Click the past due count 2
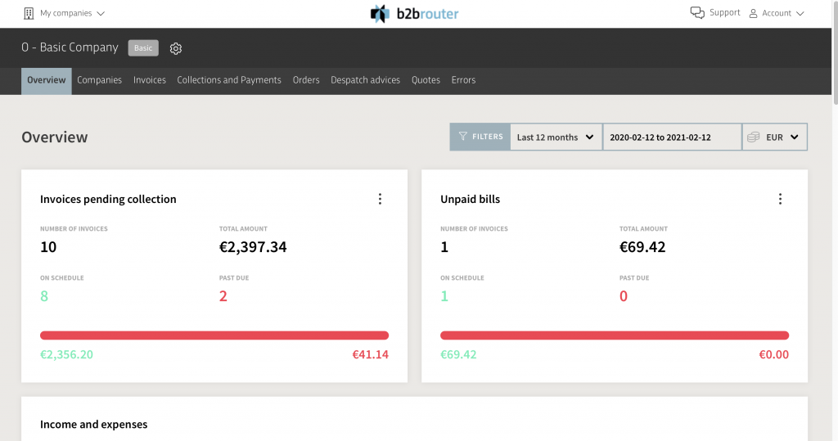 pyautogui.click(x=223, y=296)
